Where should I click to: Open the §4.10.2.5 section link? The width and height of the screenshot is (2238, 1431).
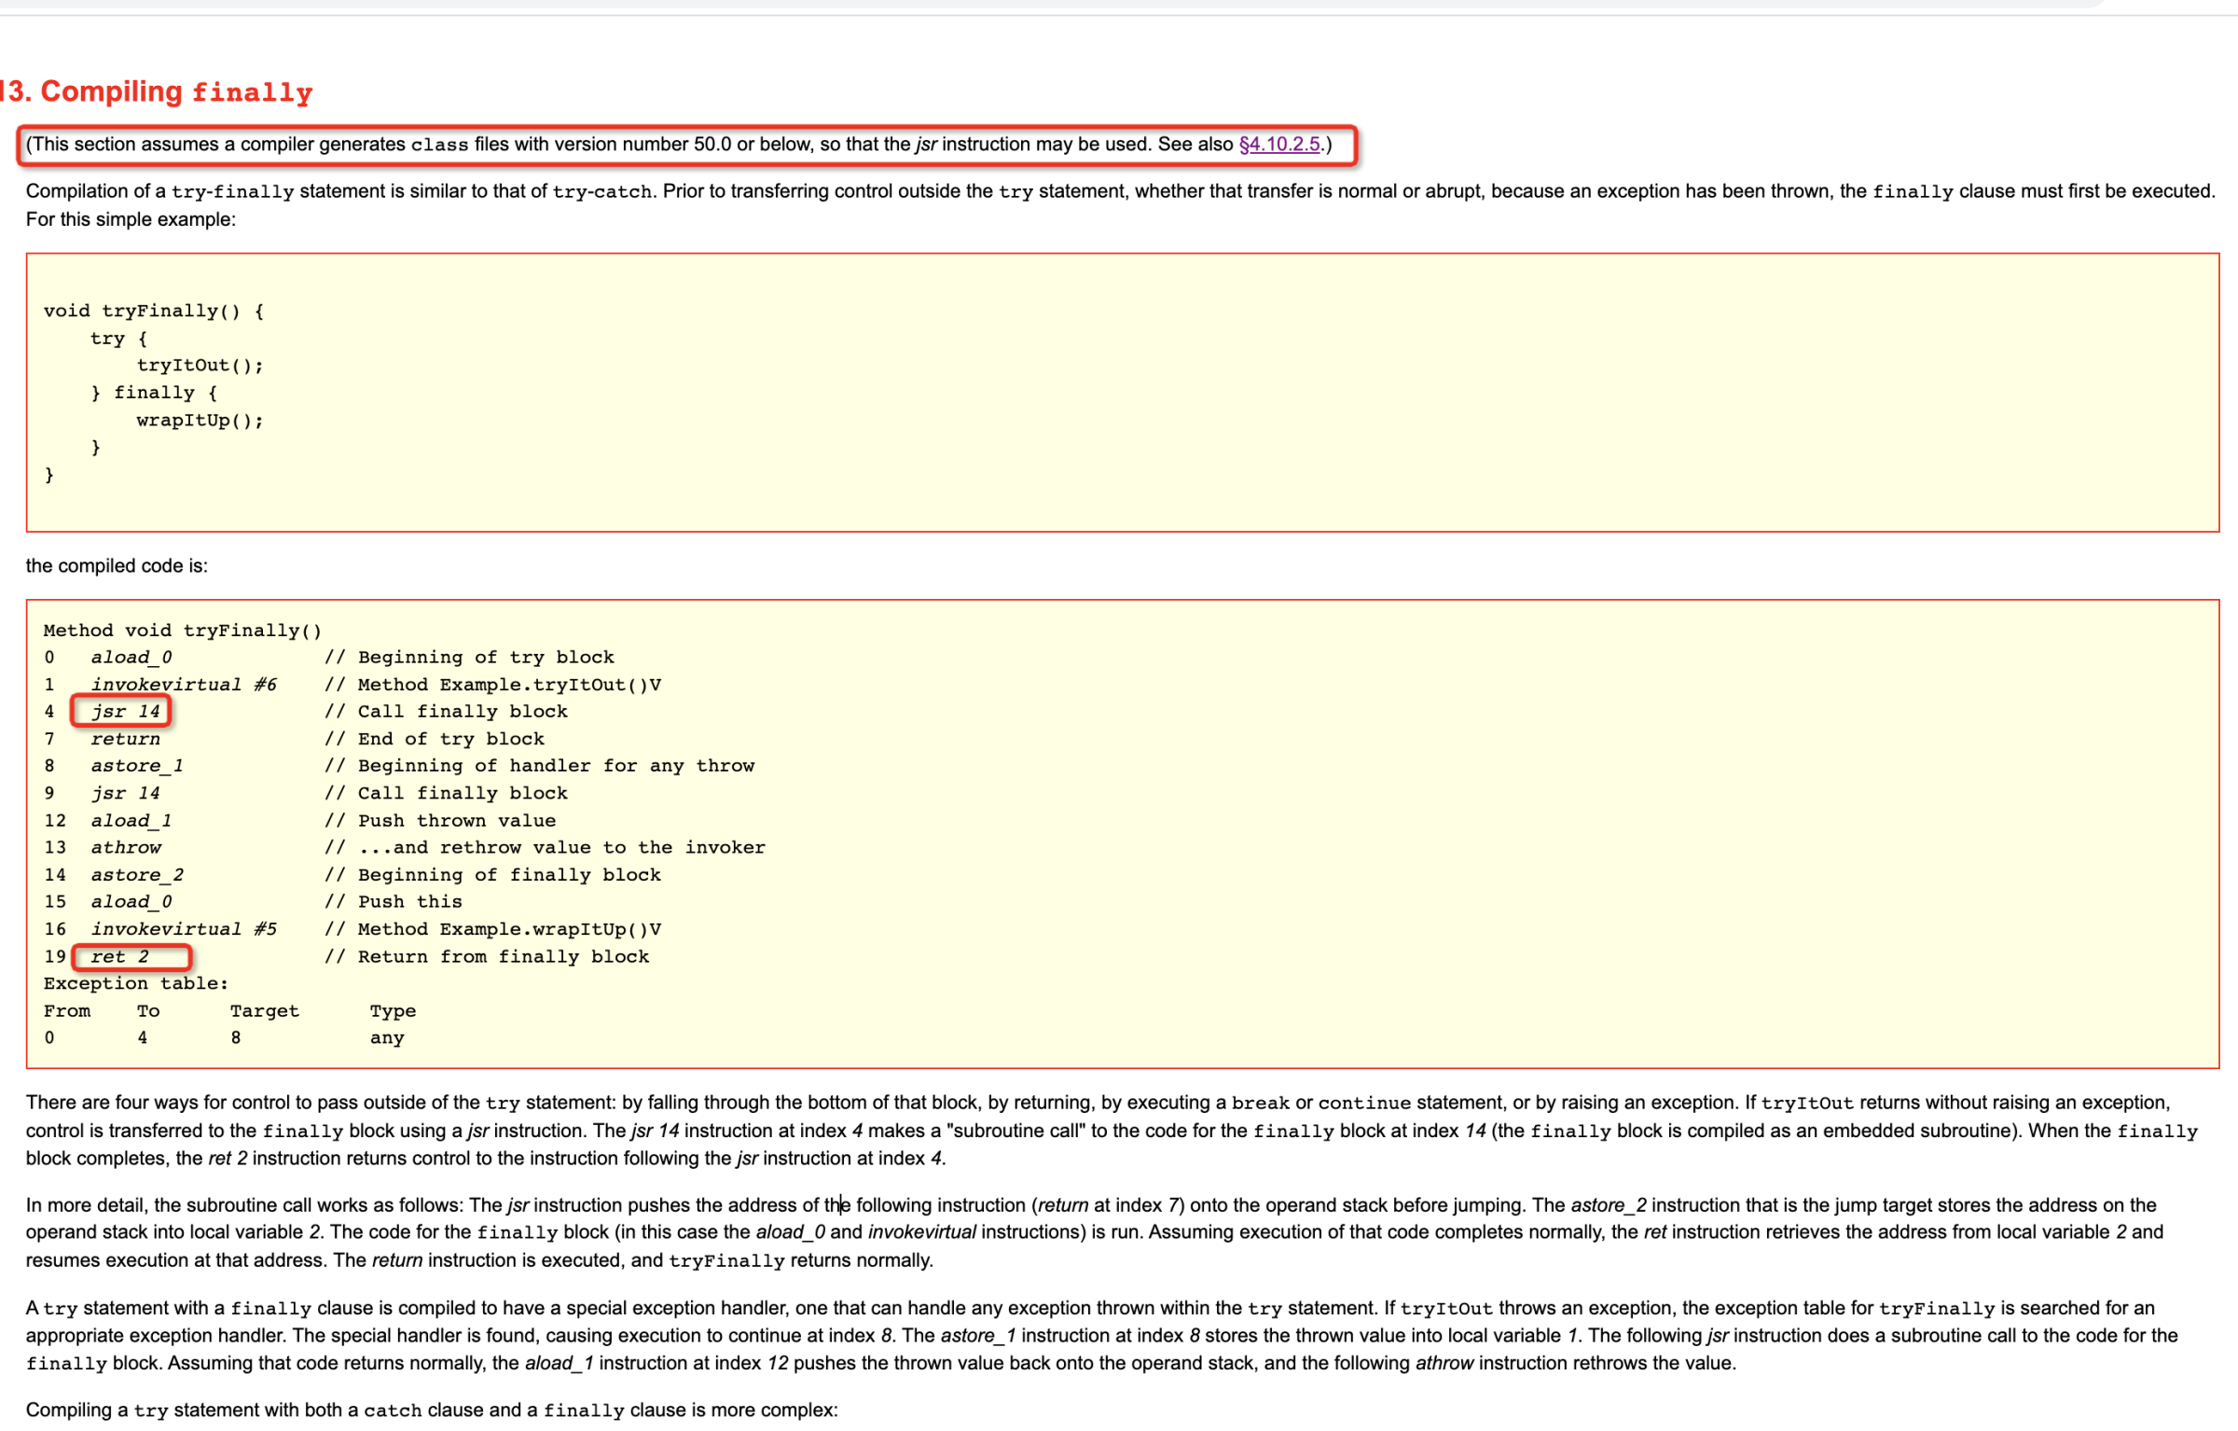pos(1278,145)
